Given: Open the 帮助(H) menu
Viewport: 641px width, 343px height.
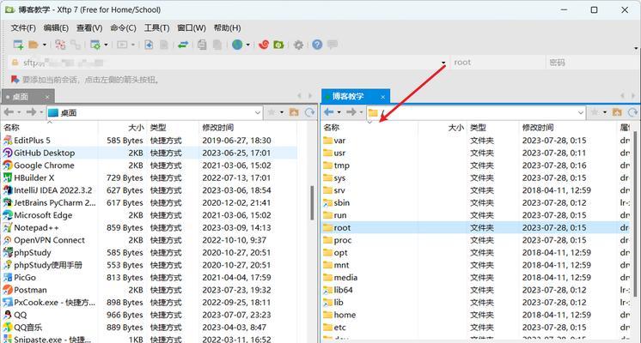Looking at the screenshot, I should [x=227, y=27].
